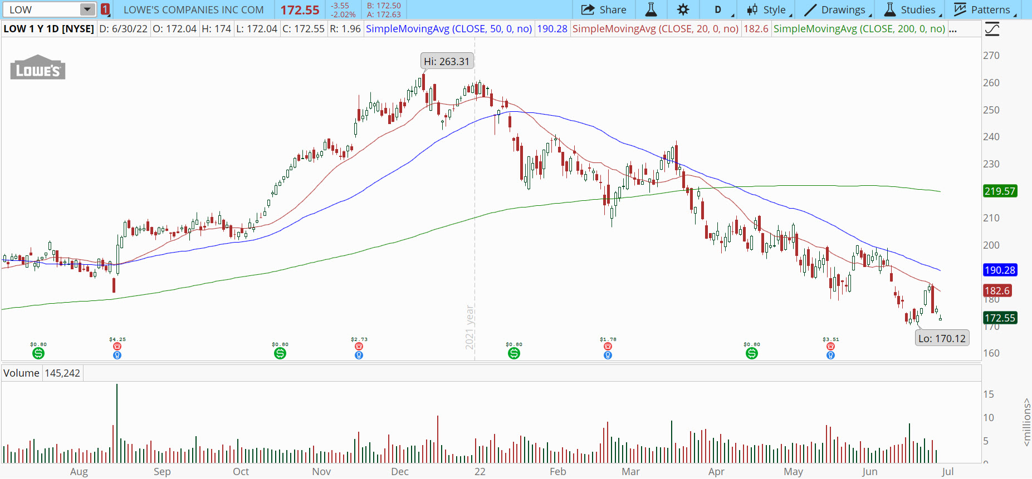This screenshot has width=1032, height=479.
Task: Open the flask icon next to Share
Action: coord(650,9)
